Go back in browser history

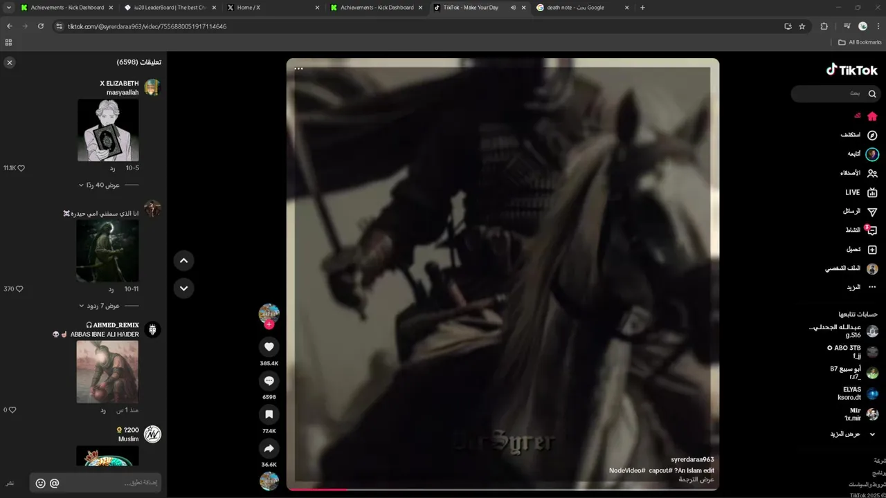click(10, 26)
